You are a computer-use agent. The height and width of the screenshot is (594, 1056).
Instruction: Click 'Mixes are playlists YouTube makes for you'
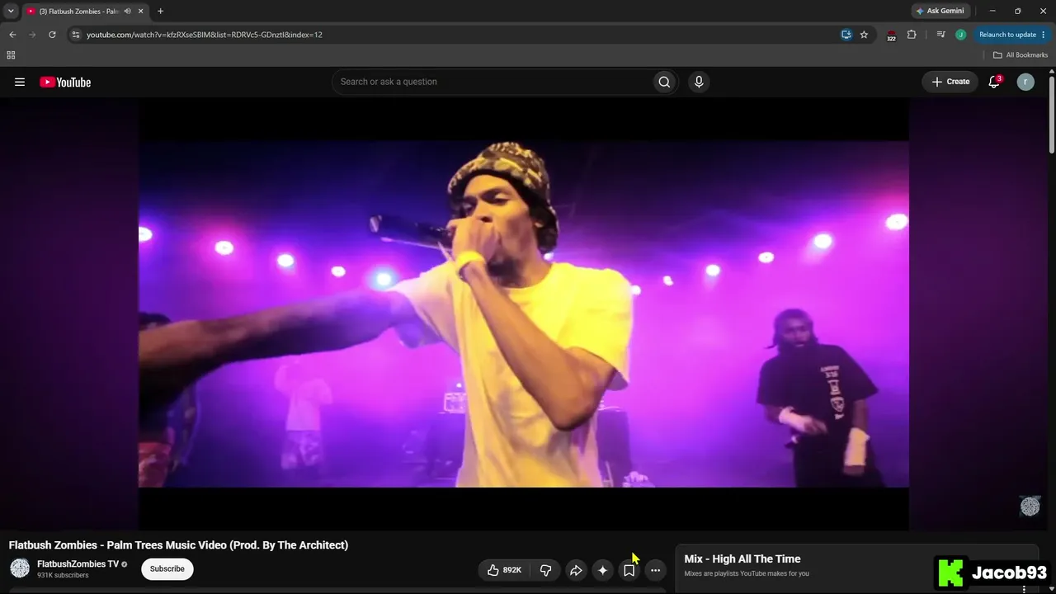(x=747, y=574)
